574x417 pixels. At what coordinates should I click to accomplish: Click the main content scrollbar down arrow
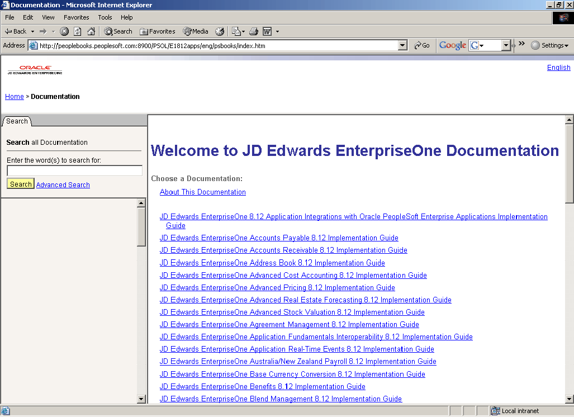coord(569,399)
